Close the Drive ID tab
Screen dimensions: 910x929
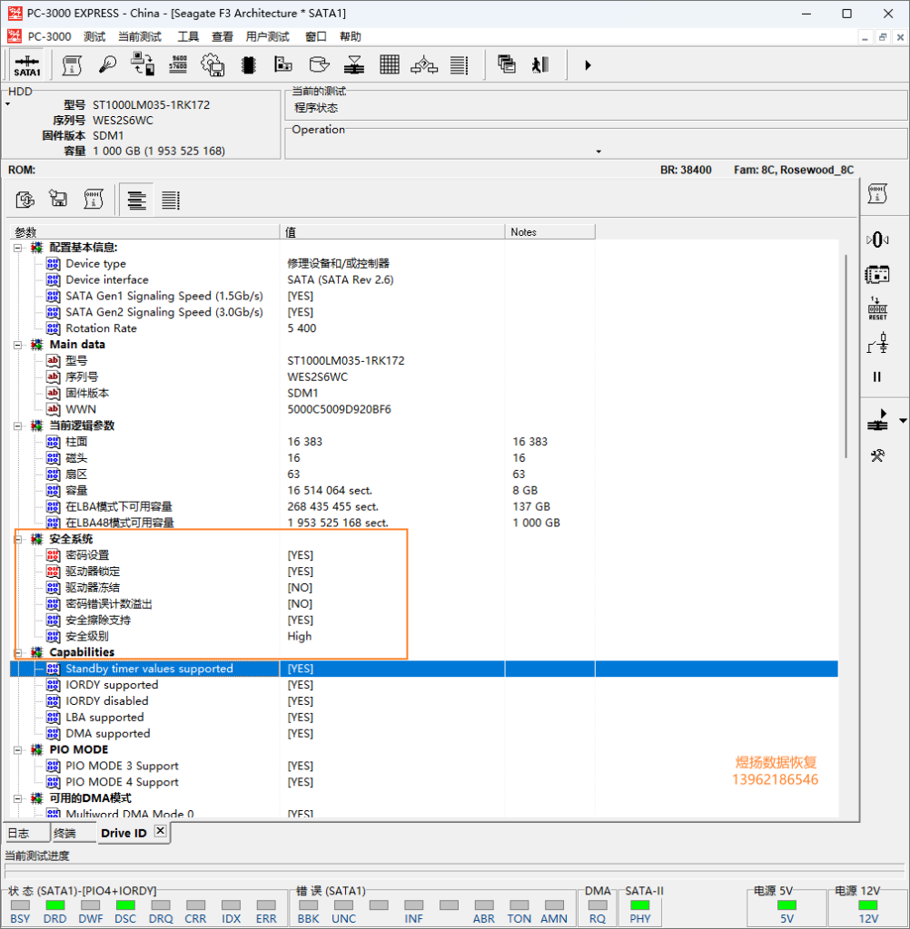point(160,831)
